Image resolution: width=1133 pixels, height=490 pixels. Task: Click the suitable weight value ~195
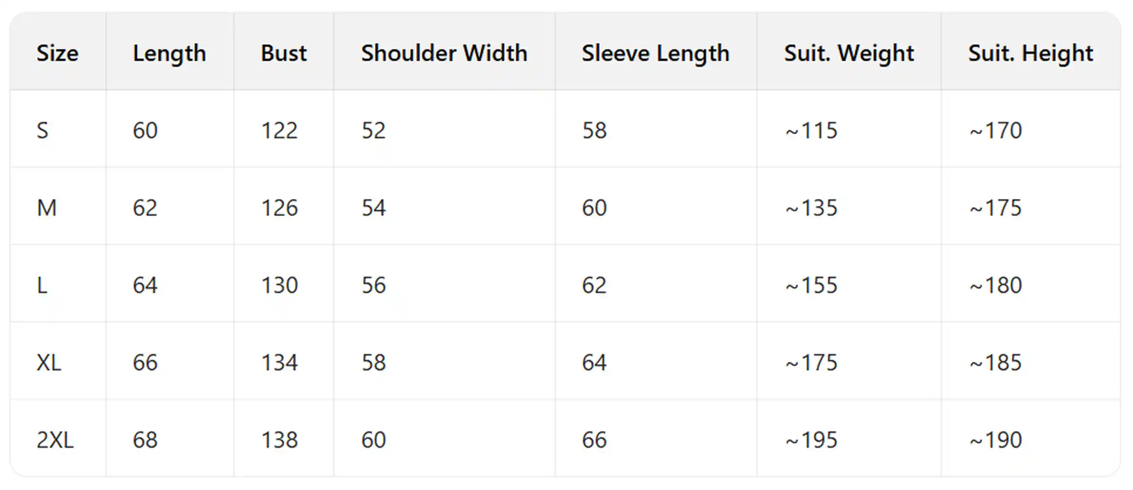coord(811,440)
